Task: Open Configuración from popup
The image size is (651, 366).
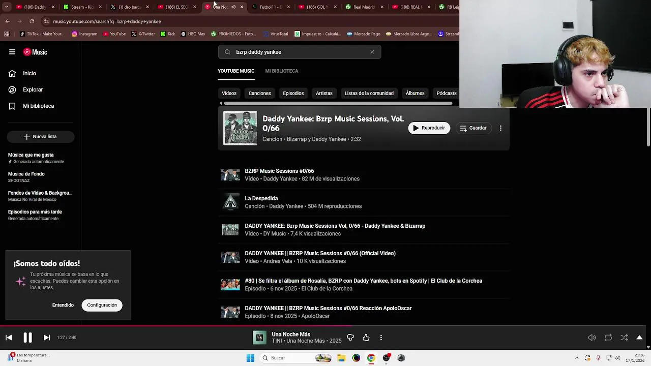Action: tap(102, 305)
